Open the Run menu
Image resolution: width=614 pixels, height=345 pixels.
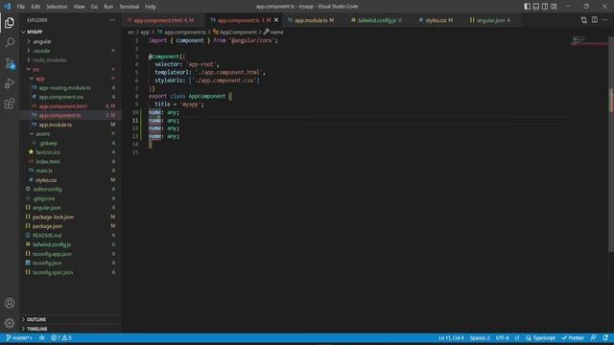click(x=108, y=7)
